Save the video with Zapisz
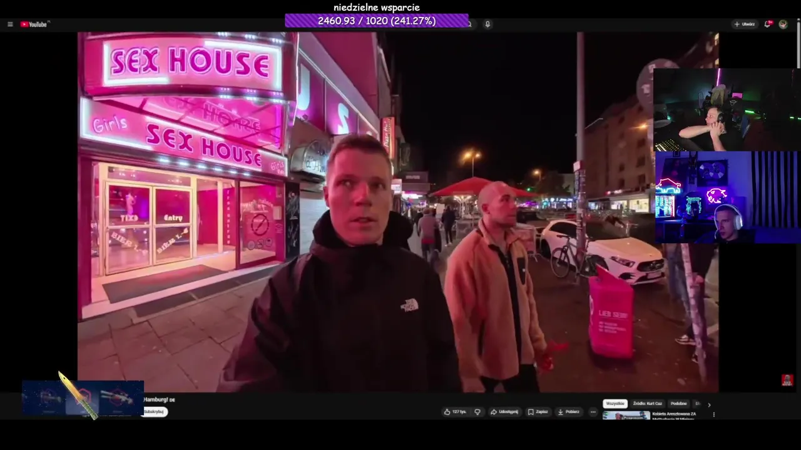Screen dimensions: 801x450 pos(538,412)
